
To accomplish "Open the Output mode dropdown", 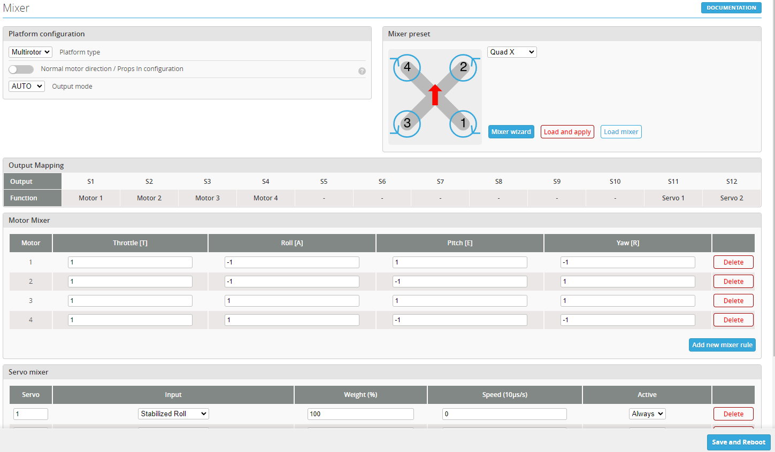I will tap(26, 86).
